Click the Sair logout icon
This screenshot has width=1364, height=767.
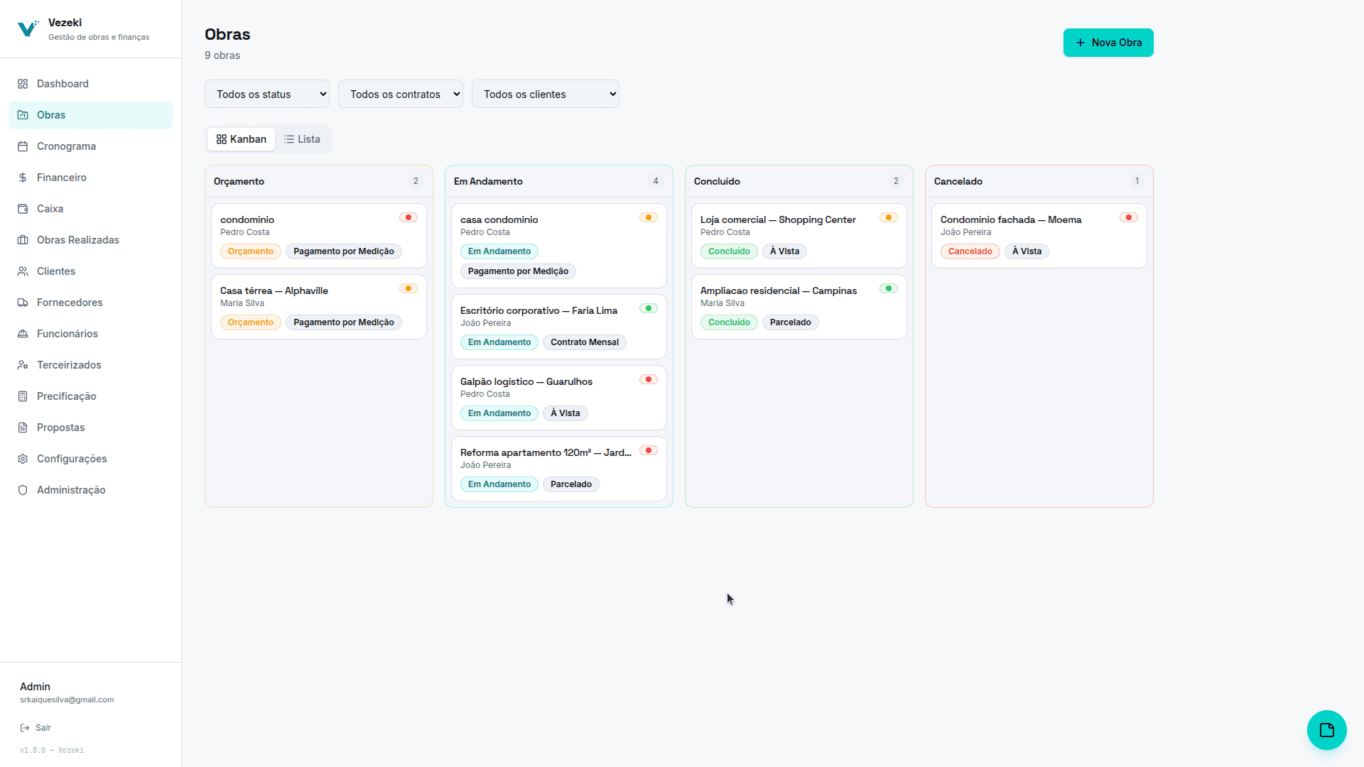(25, 728)
